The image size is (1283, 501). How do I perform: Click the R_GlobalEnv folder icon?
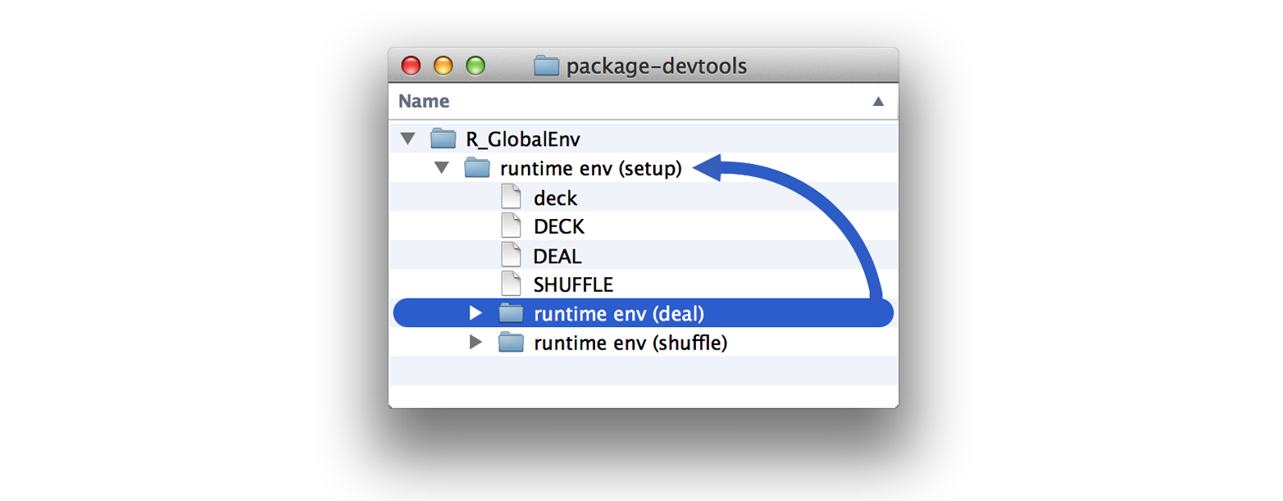pos(443,139)
